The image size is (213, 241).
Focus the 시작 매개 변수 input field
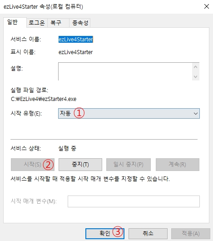[x=134, y=201]
